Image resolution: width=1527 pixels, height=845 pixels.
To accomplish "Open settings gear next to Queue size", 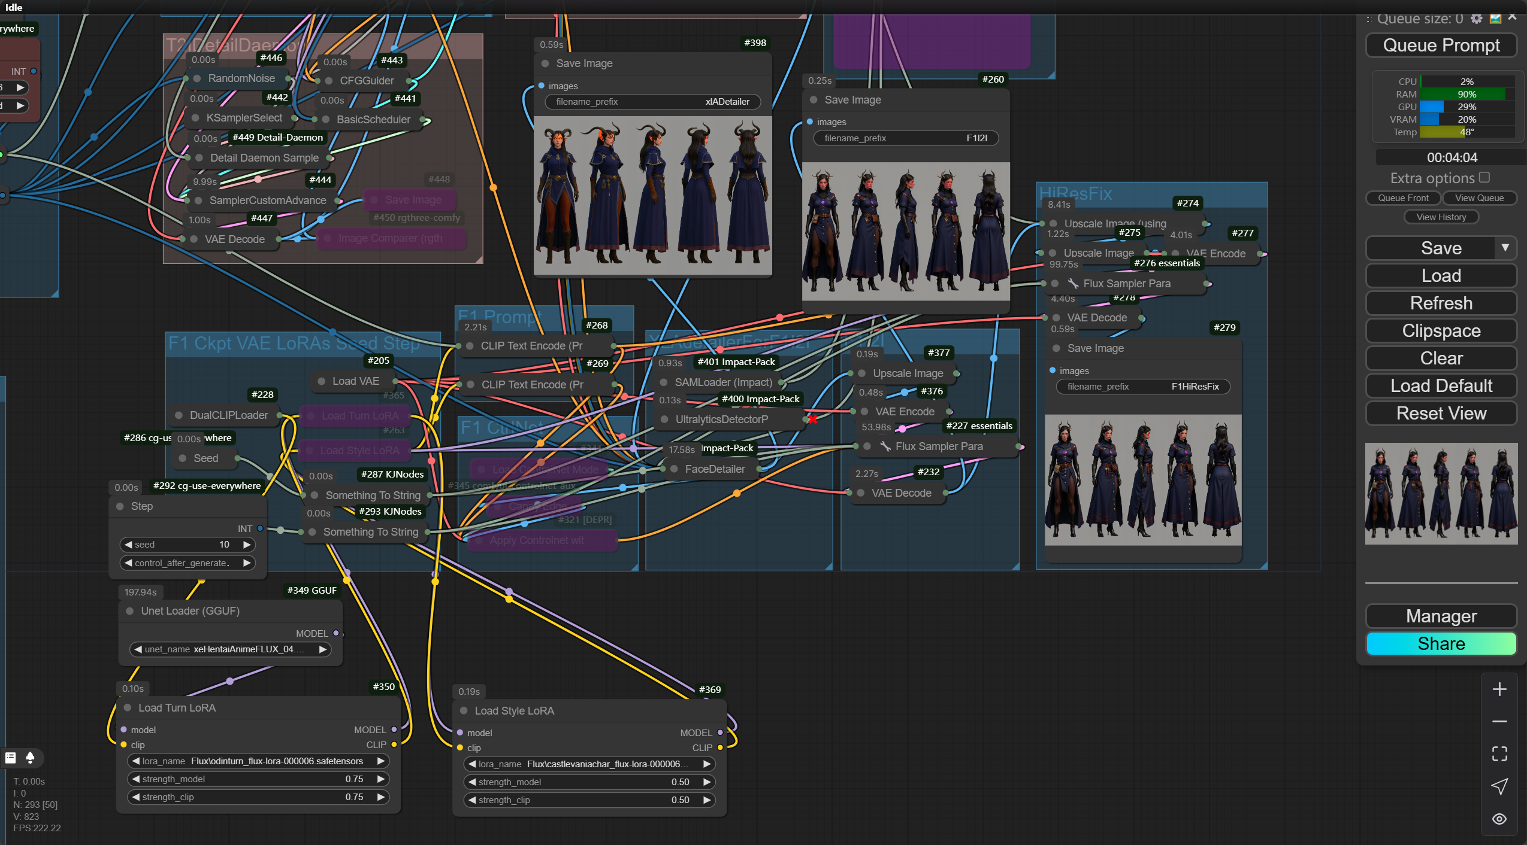I will (1477, 19).
